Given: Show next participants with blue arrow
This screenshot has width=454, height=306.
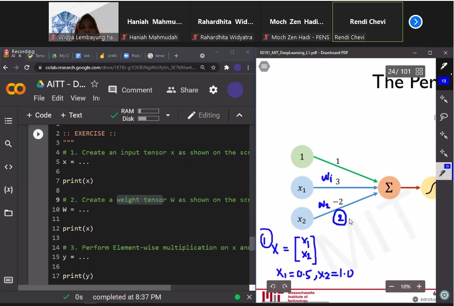Looking at the screenshot, I should (x=416, y=22).
